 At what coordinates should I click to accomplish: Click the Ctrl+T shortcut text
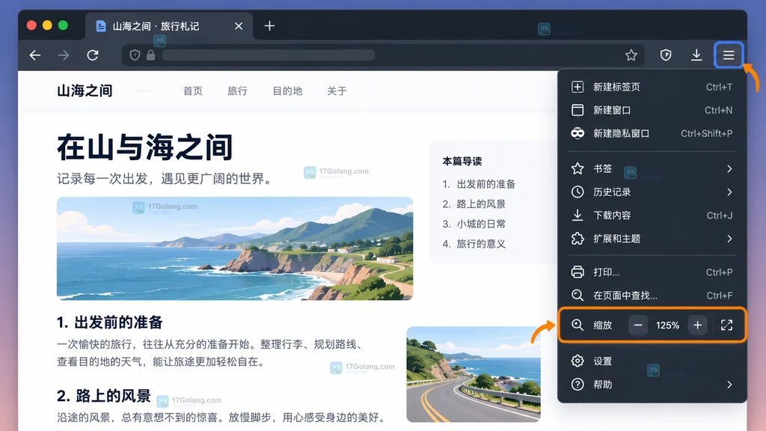point(719,87)
